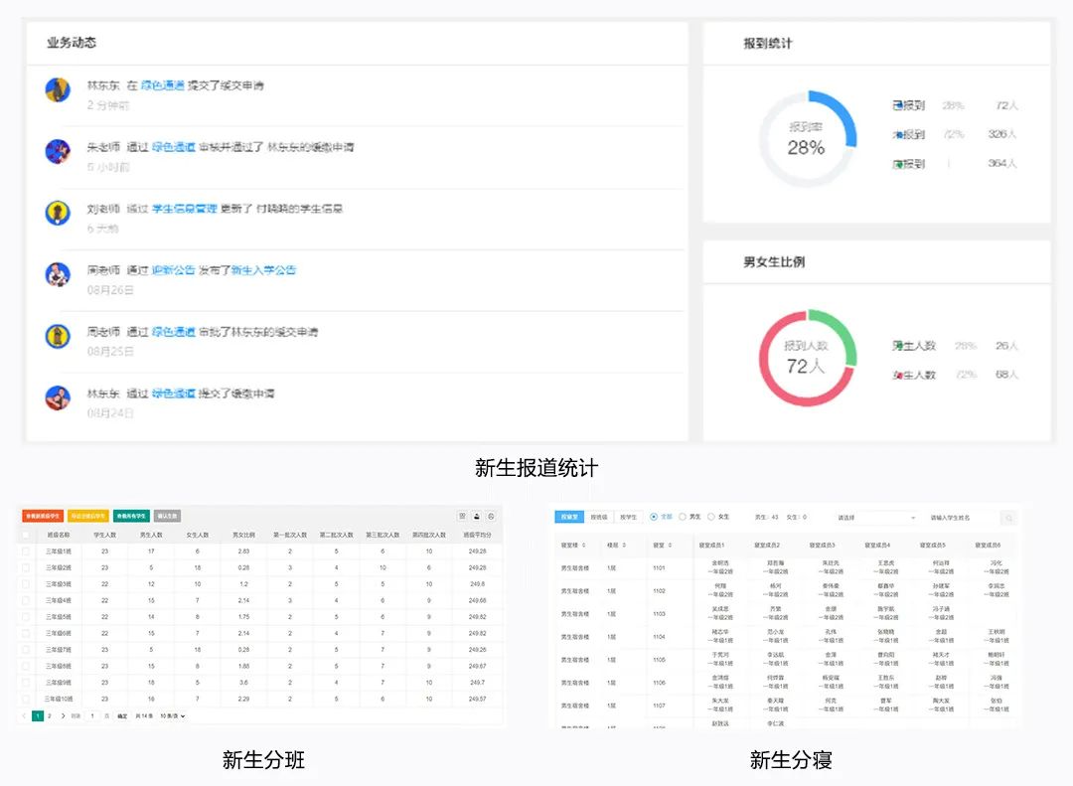Open the 新生入学公告 link
The image size is (1073, 786).
click(x=263, y=270)
